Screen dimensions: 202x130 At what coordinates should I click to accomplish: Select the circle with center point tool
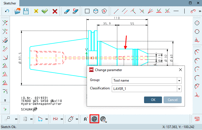(197, 23)
